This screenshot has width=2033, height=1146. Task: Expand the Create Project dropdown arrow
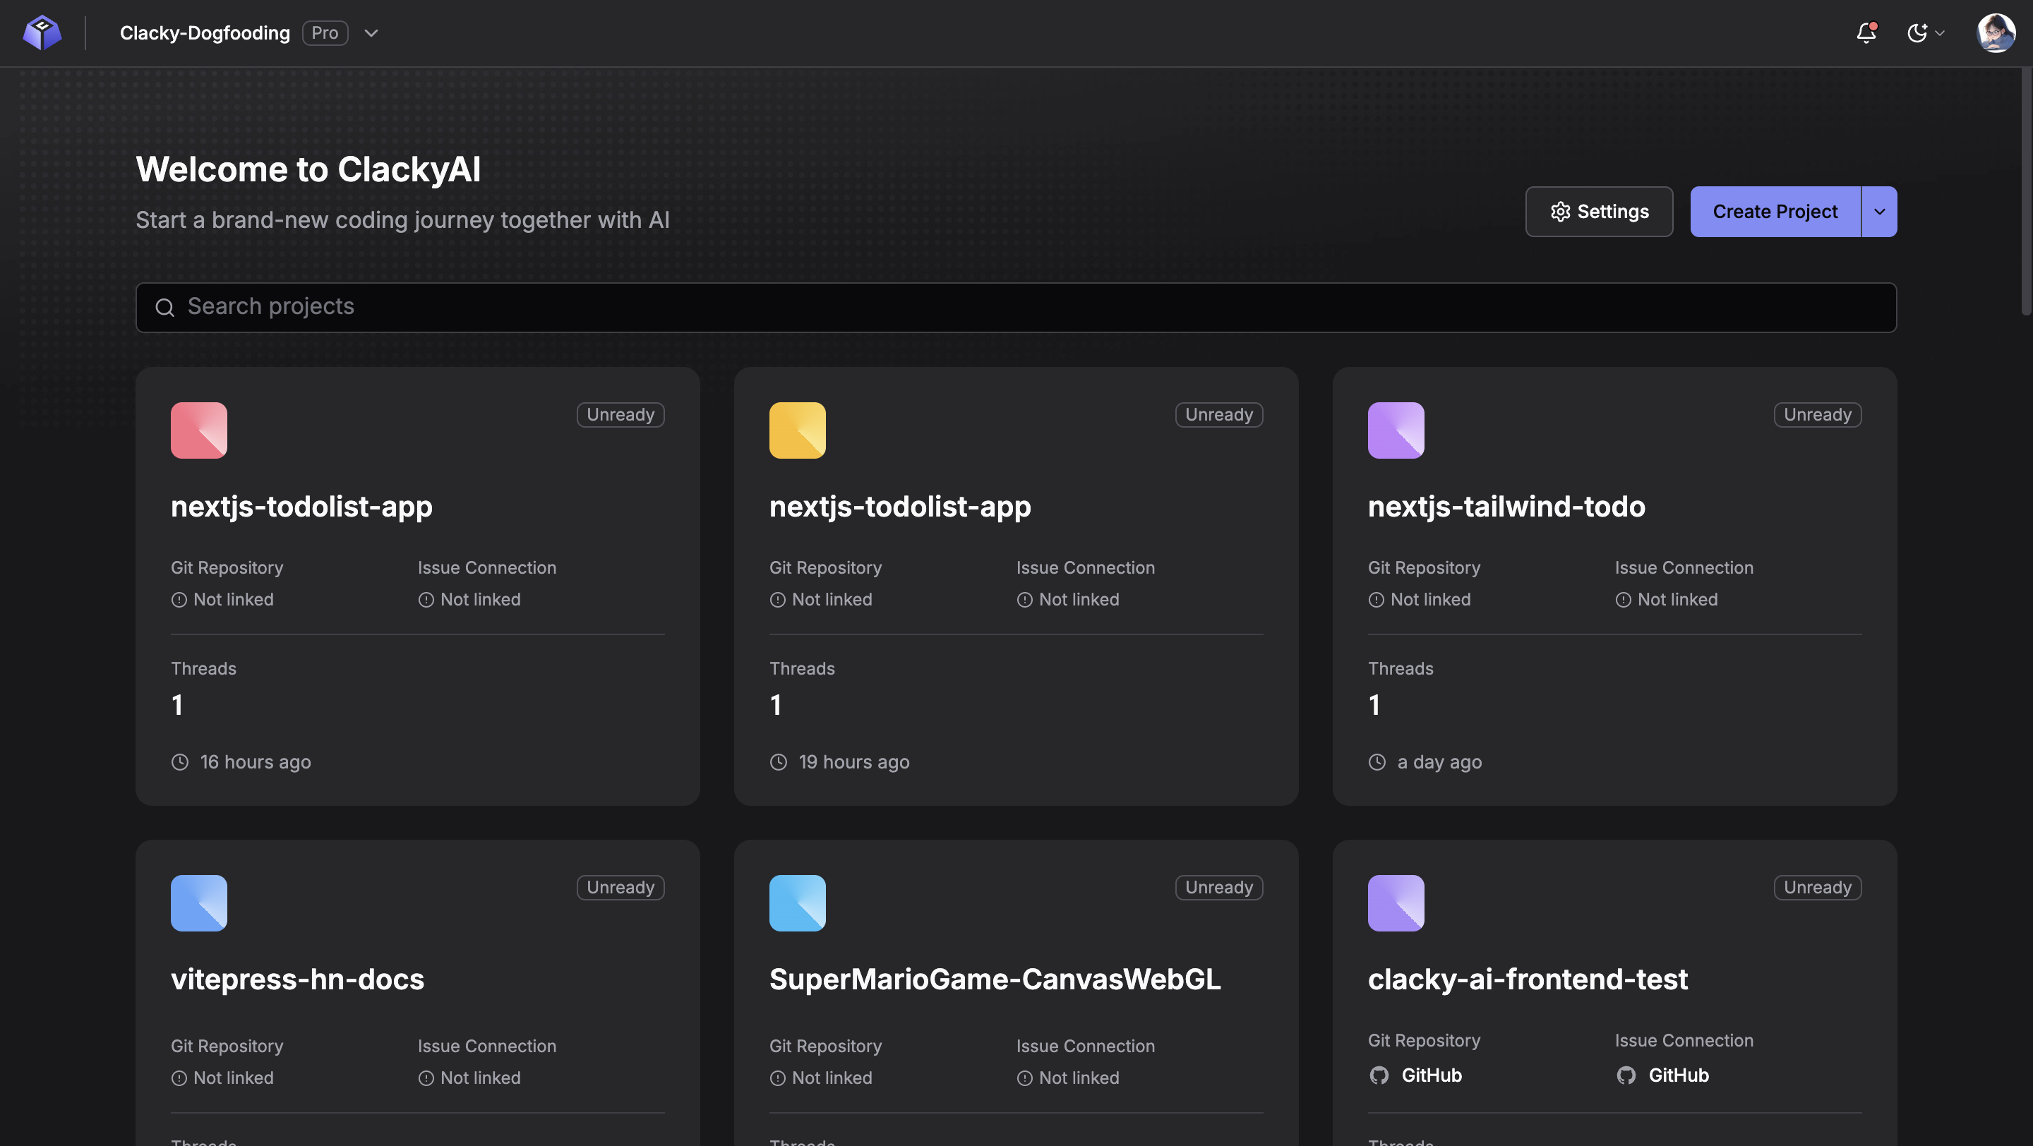[x=1879, y=212]
